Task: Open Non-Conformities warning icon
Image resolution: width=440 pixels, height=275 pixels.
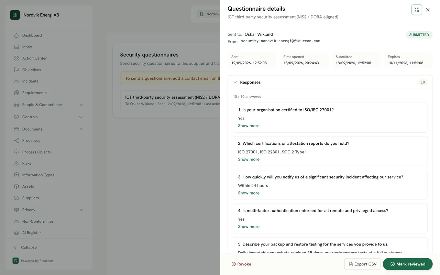Action: [x=16, y=221]
